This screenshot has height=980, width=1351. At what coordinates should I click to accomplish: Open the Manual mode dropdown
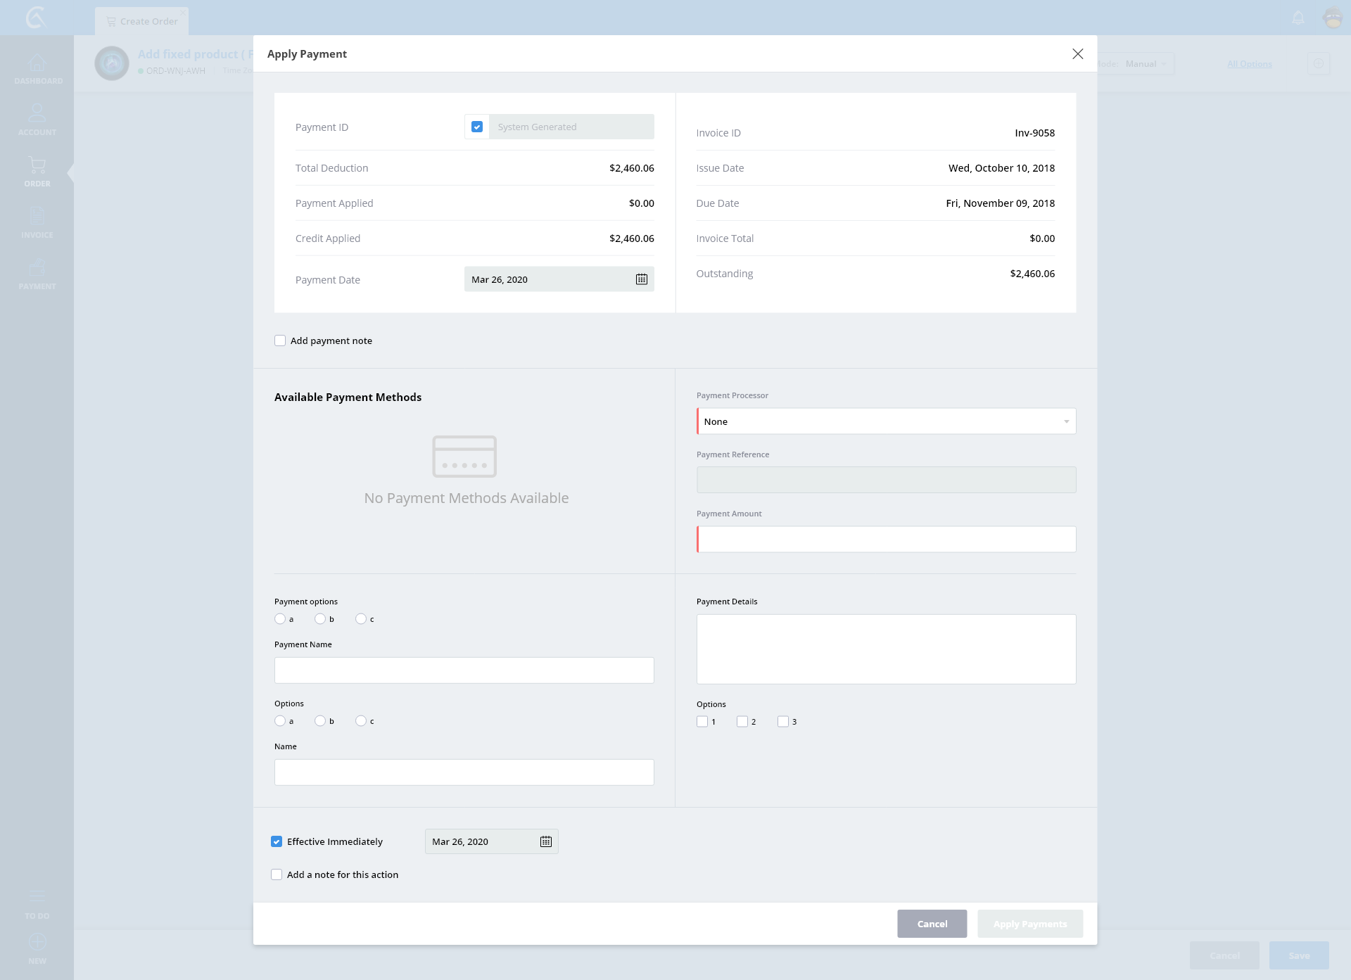[1145, 64]
